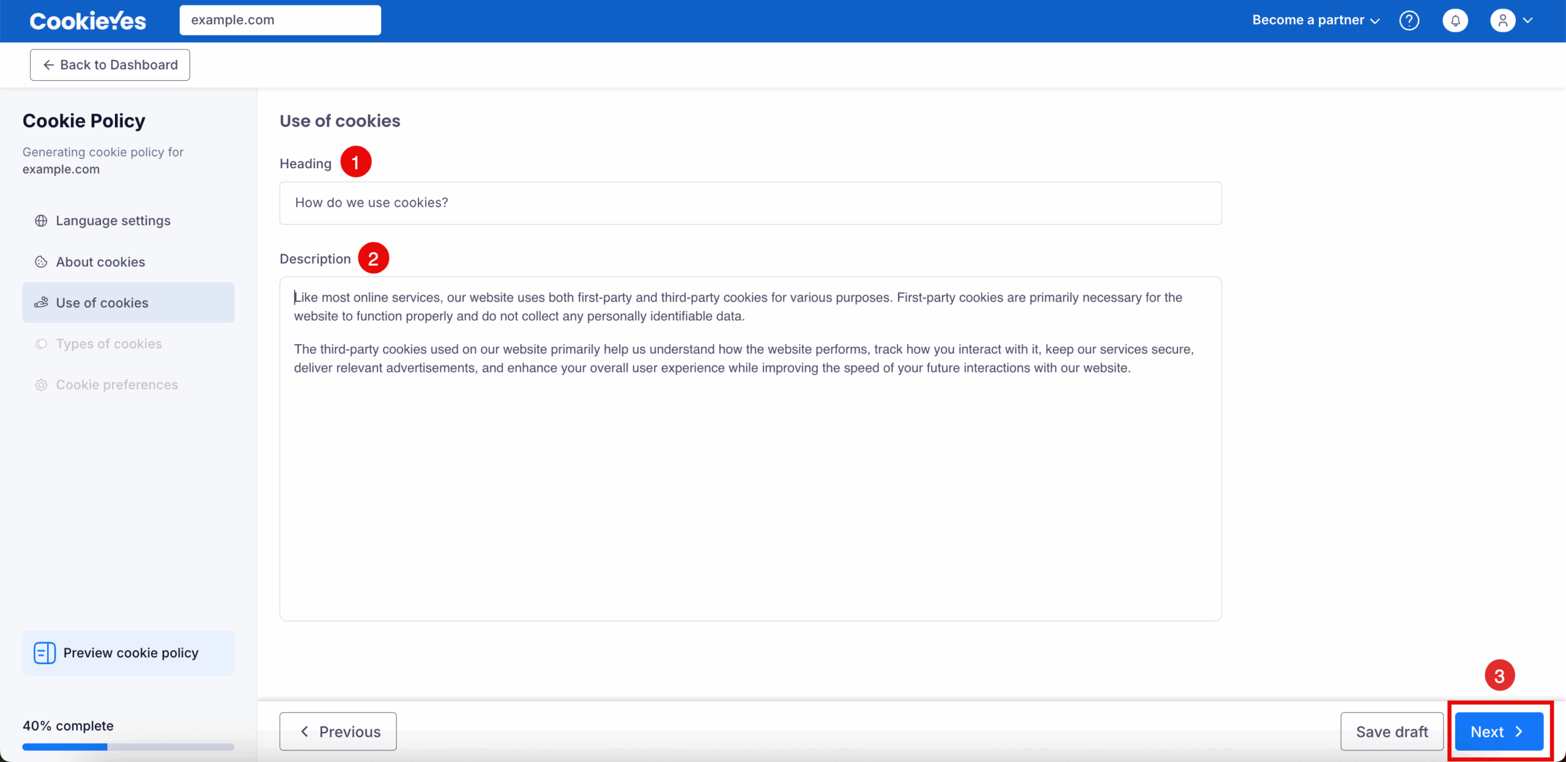Go to the About cookies section

click(100, 262)
